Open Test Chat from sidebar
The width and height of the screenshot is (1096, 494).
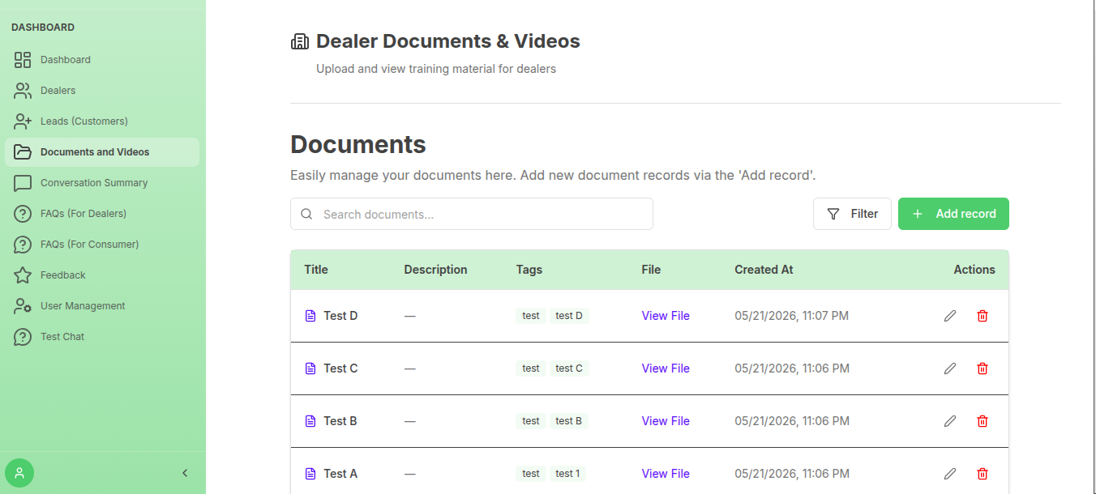click(102, 337)
